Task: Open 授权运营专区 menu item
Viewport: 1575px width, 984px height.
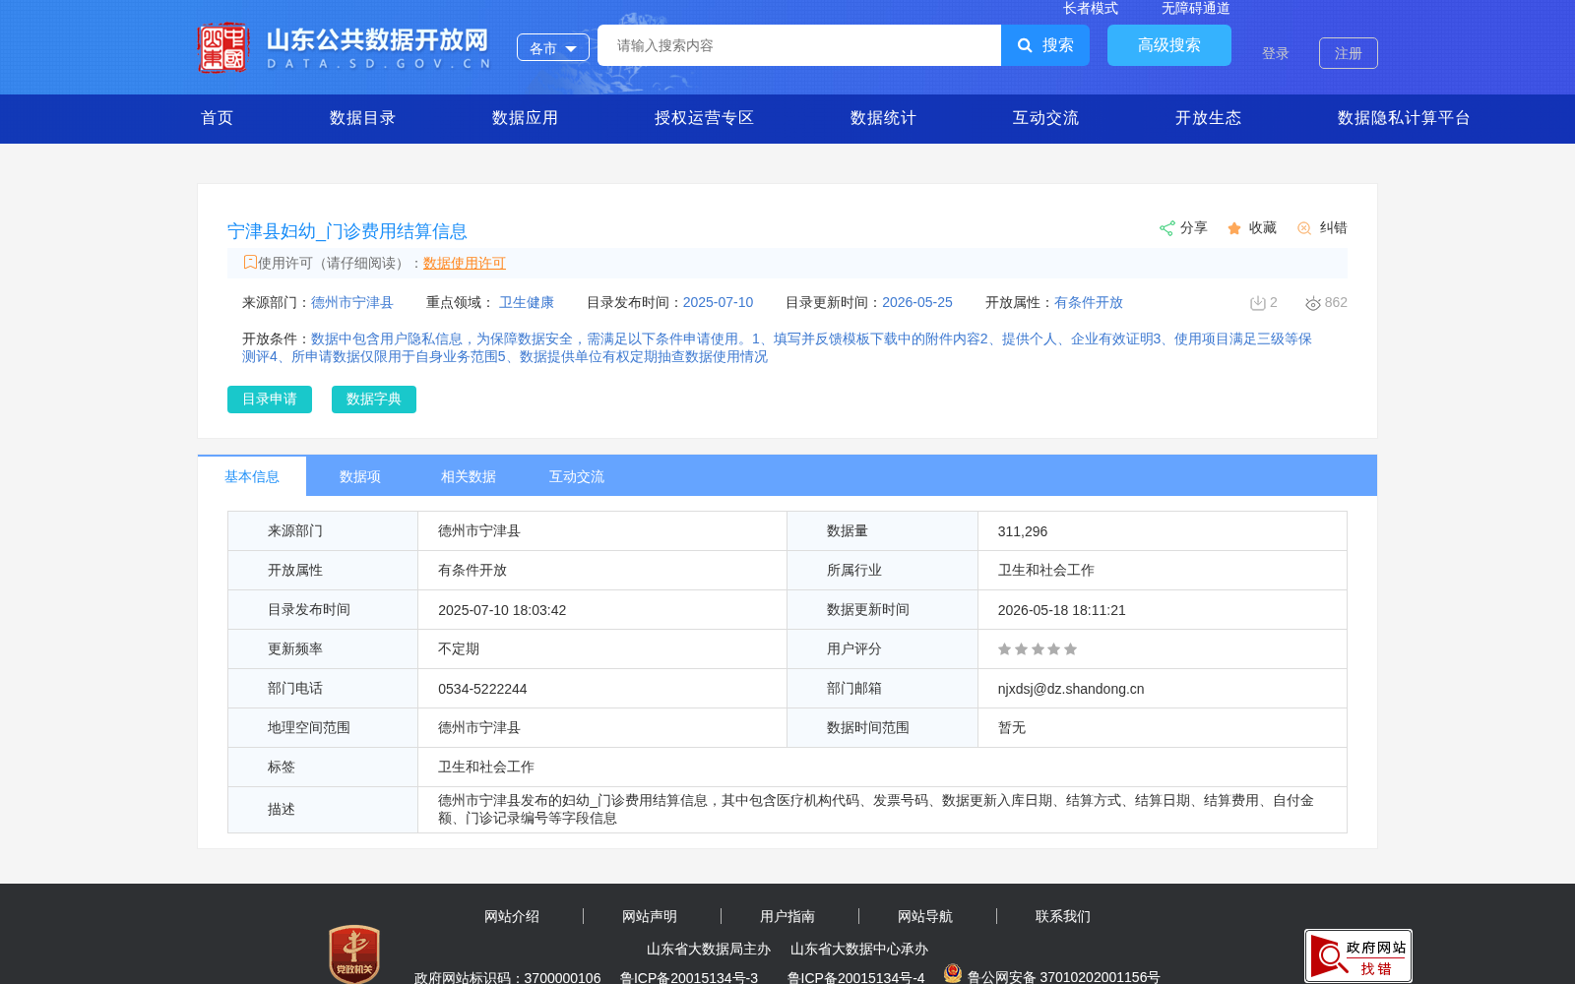Action: pos(704,118)
